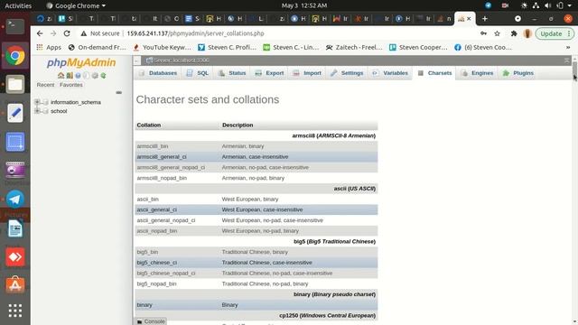Open the MariaDB documentation info icon
Screen dimensions: 578x325
click(x=87, y=76)
